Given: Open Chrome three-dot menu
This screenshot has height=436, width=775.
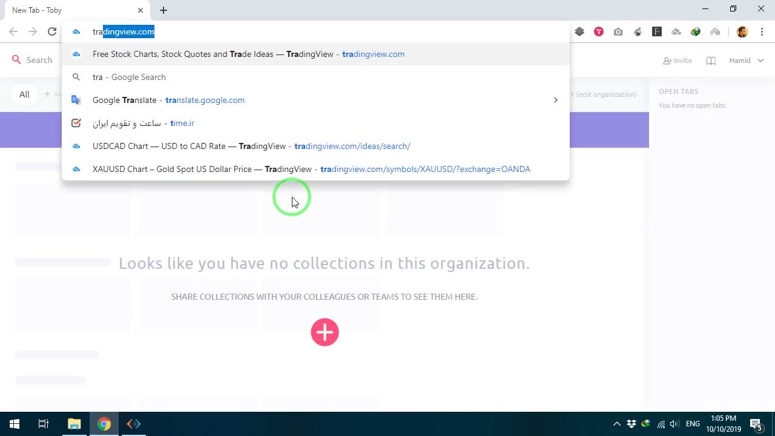Looking at the screenshot, I should pos(762,31).
